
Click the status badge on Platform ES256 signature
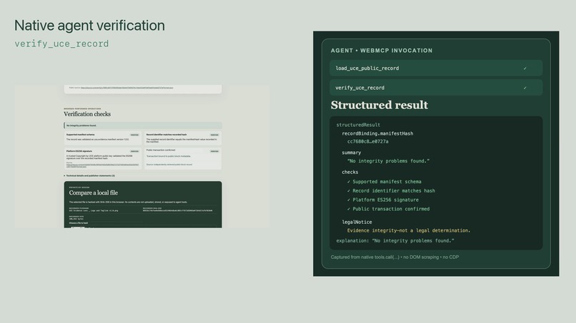(x=134, y=151)
